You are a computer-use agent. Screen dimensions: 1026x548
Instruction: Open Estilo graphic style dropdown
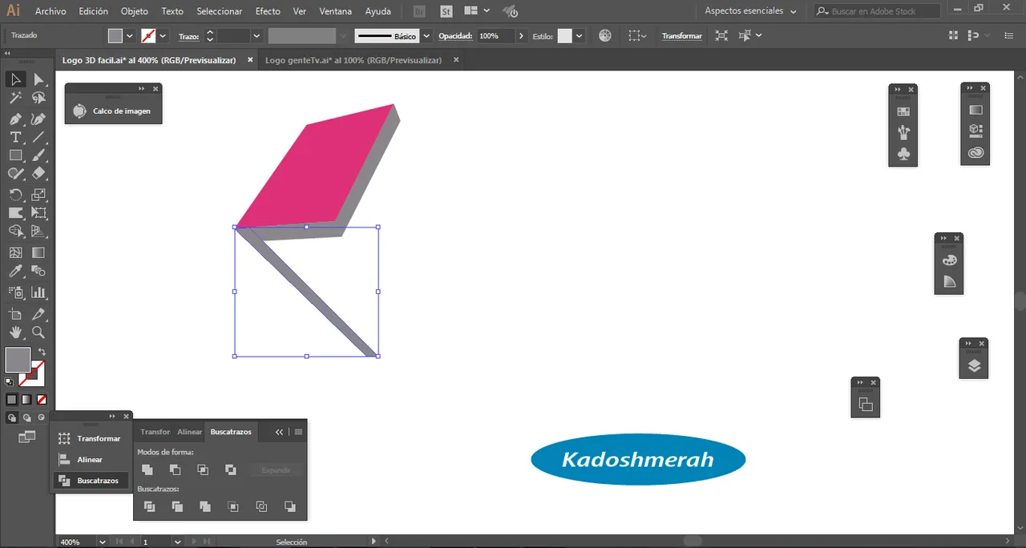click(x=579, y=36)
